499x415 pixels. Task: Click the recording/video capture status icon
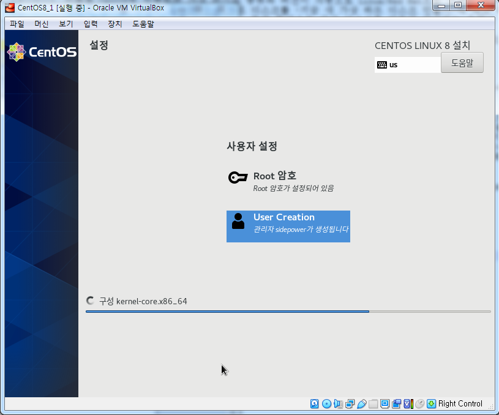coord(397,404)
